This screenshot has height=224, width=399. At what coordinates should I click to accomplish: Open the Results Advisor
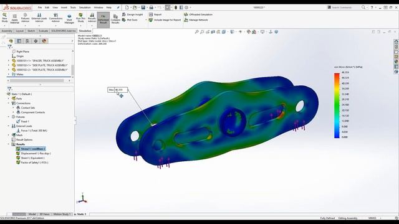92,17
